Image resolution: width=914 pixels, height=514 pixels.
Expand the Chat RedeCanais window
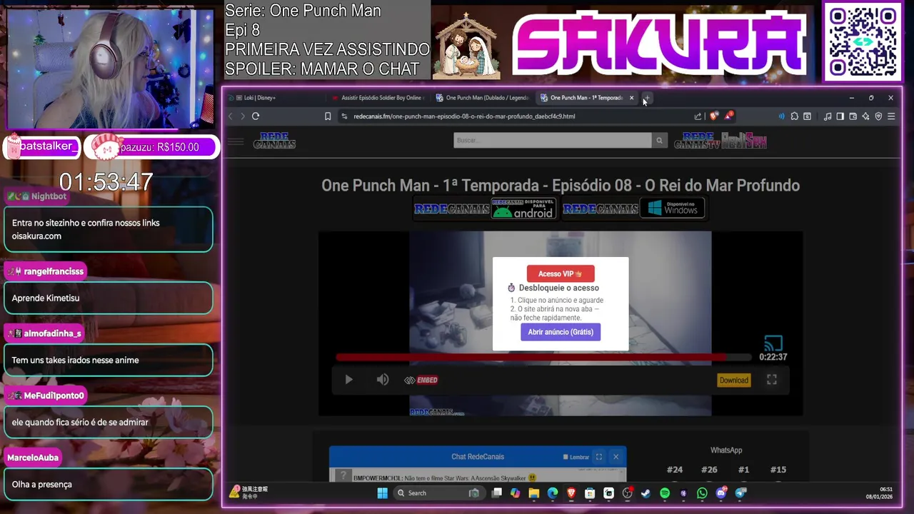point(599,457)
